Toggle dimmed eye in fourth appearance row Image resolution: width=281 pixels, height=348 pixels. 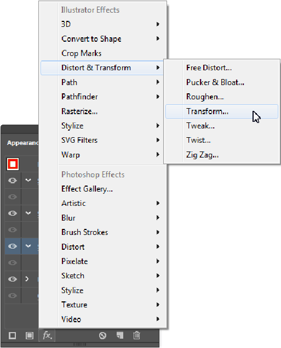[x=13, y=229]
